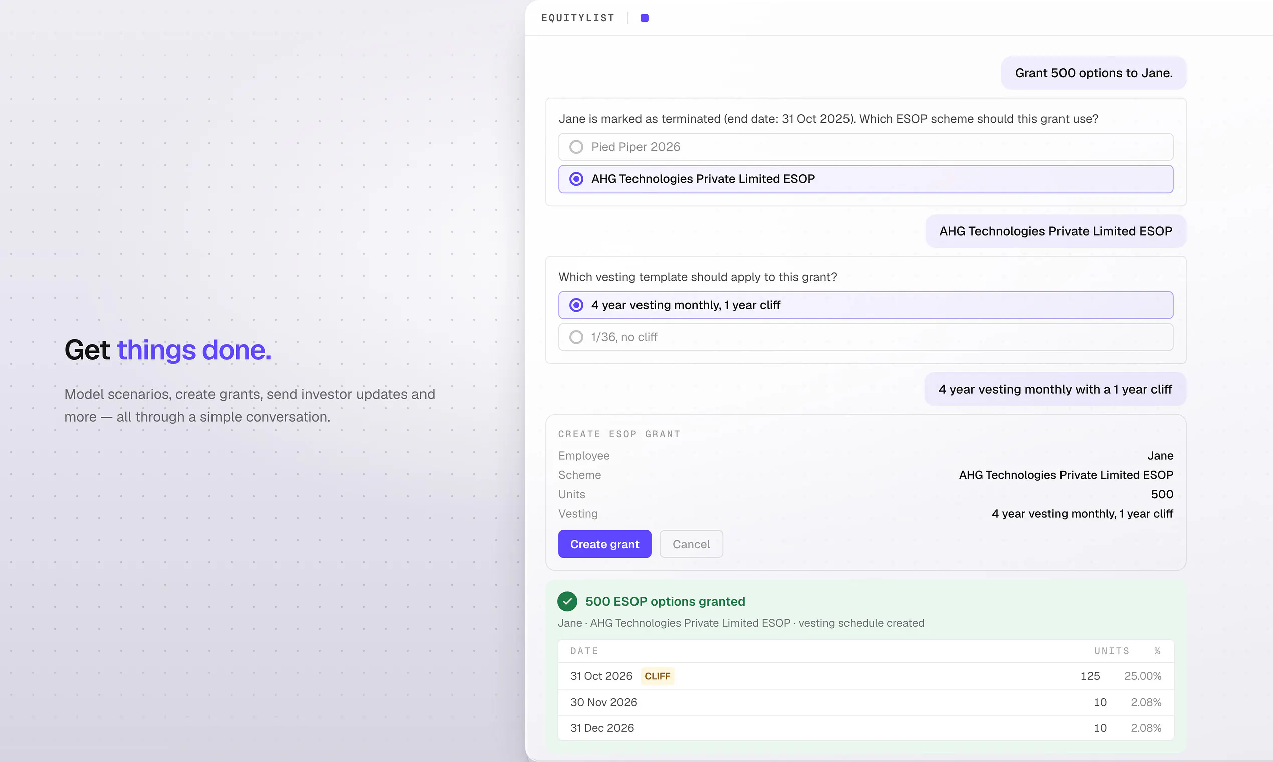Click the green checkmark success icon
The image size is (1273, 762).
[567, 601]
